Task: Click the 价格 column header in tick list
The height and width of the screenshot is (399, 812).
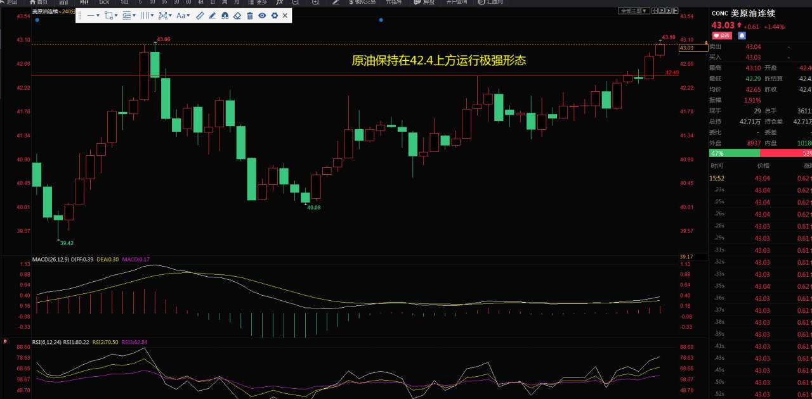Action: (763, 165)
